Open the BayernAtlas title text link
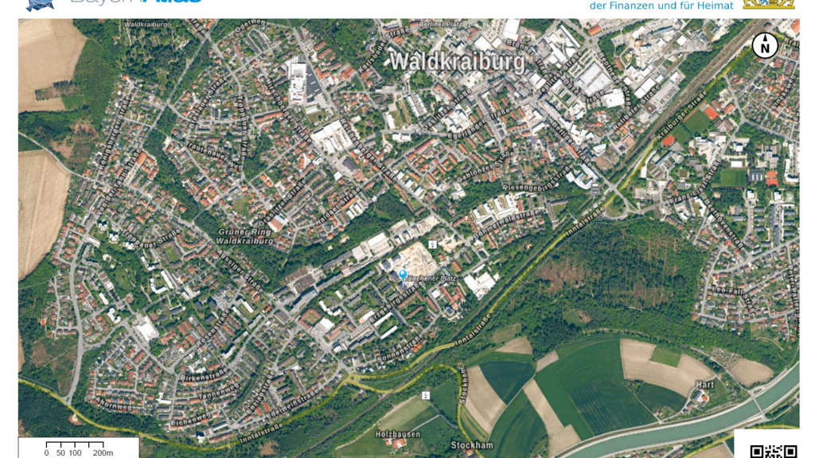The height and width of the screenshot is (458, 815). [x=135, y=3]
